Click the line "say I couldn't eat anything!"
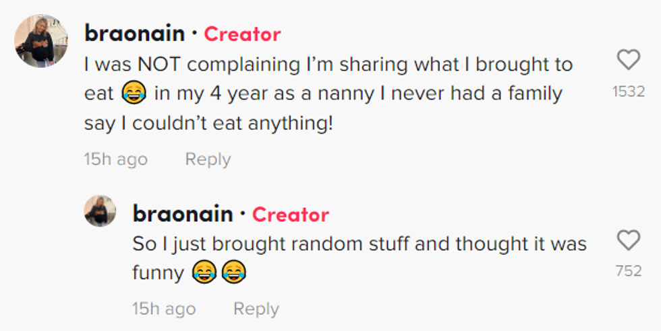The width and height of the screenshot is (661, 331). click(208, 124)
